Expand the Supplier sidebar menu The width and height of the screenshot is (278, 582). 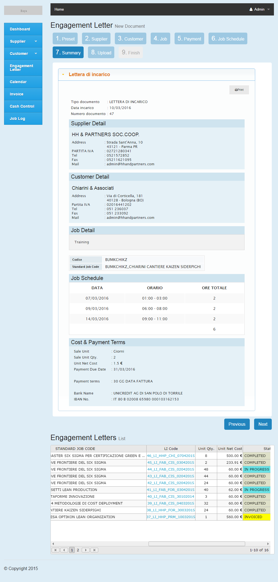click(23, 41)
